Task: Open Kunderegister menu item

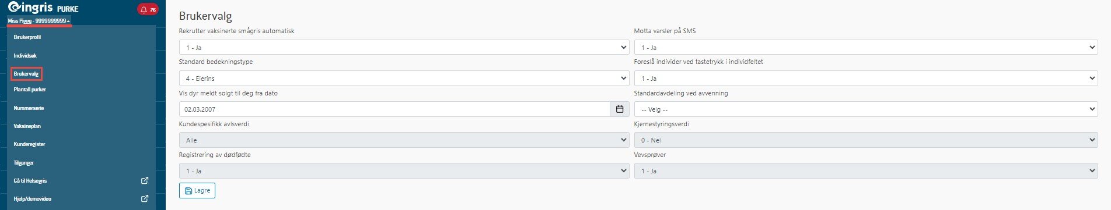Action: coord(29,144)
